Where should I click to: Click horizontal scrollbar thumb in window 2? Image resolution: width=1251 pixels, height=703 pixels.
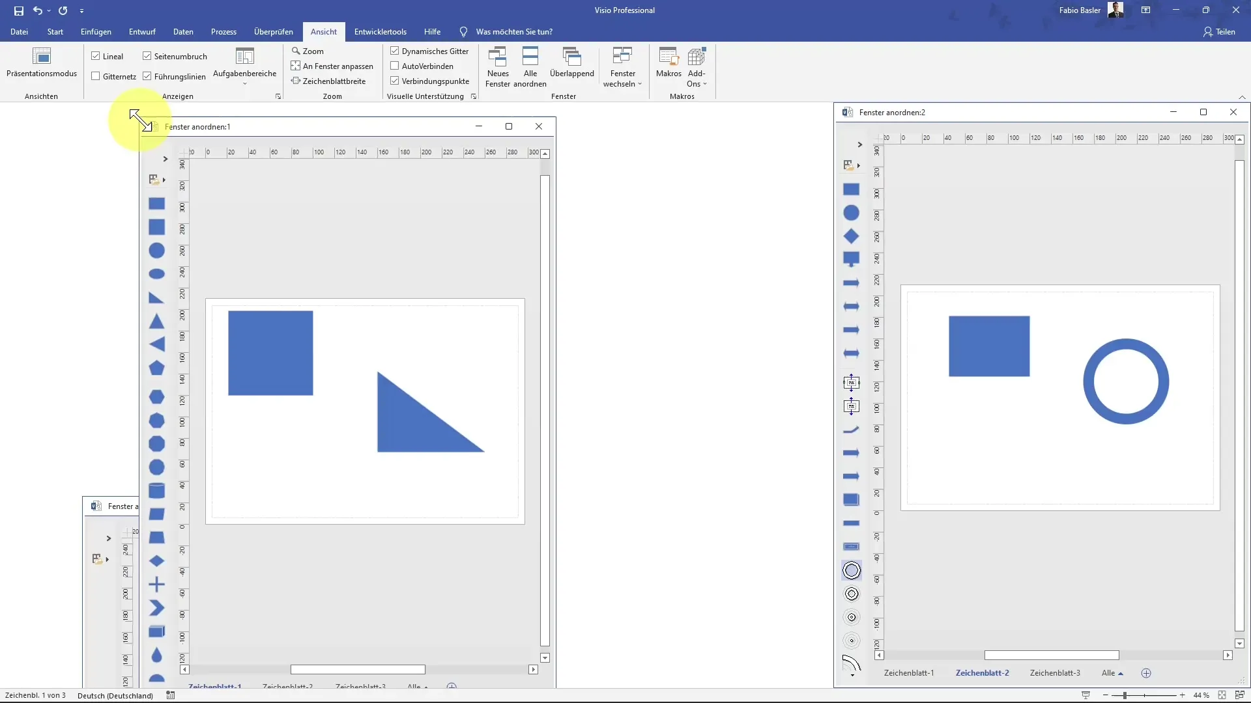1052,655
